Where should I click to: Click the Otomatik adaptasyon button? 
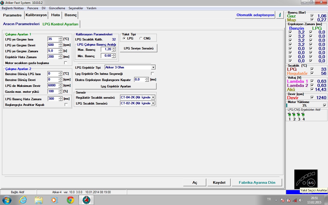point(255,15)
